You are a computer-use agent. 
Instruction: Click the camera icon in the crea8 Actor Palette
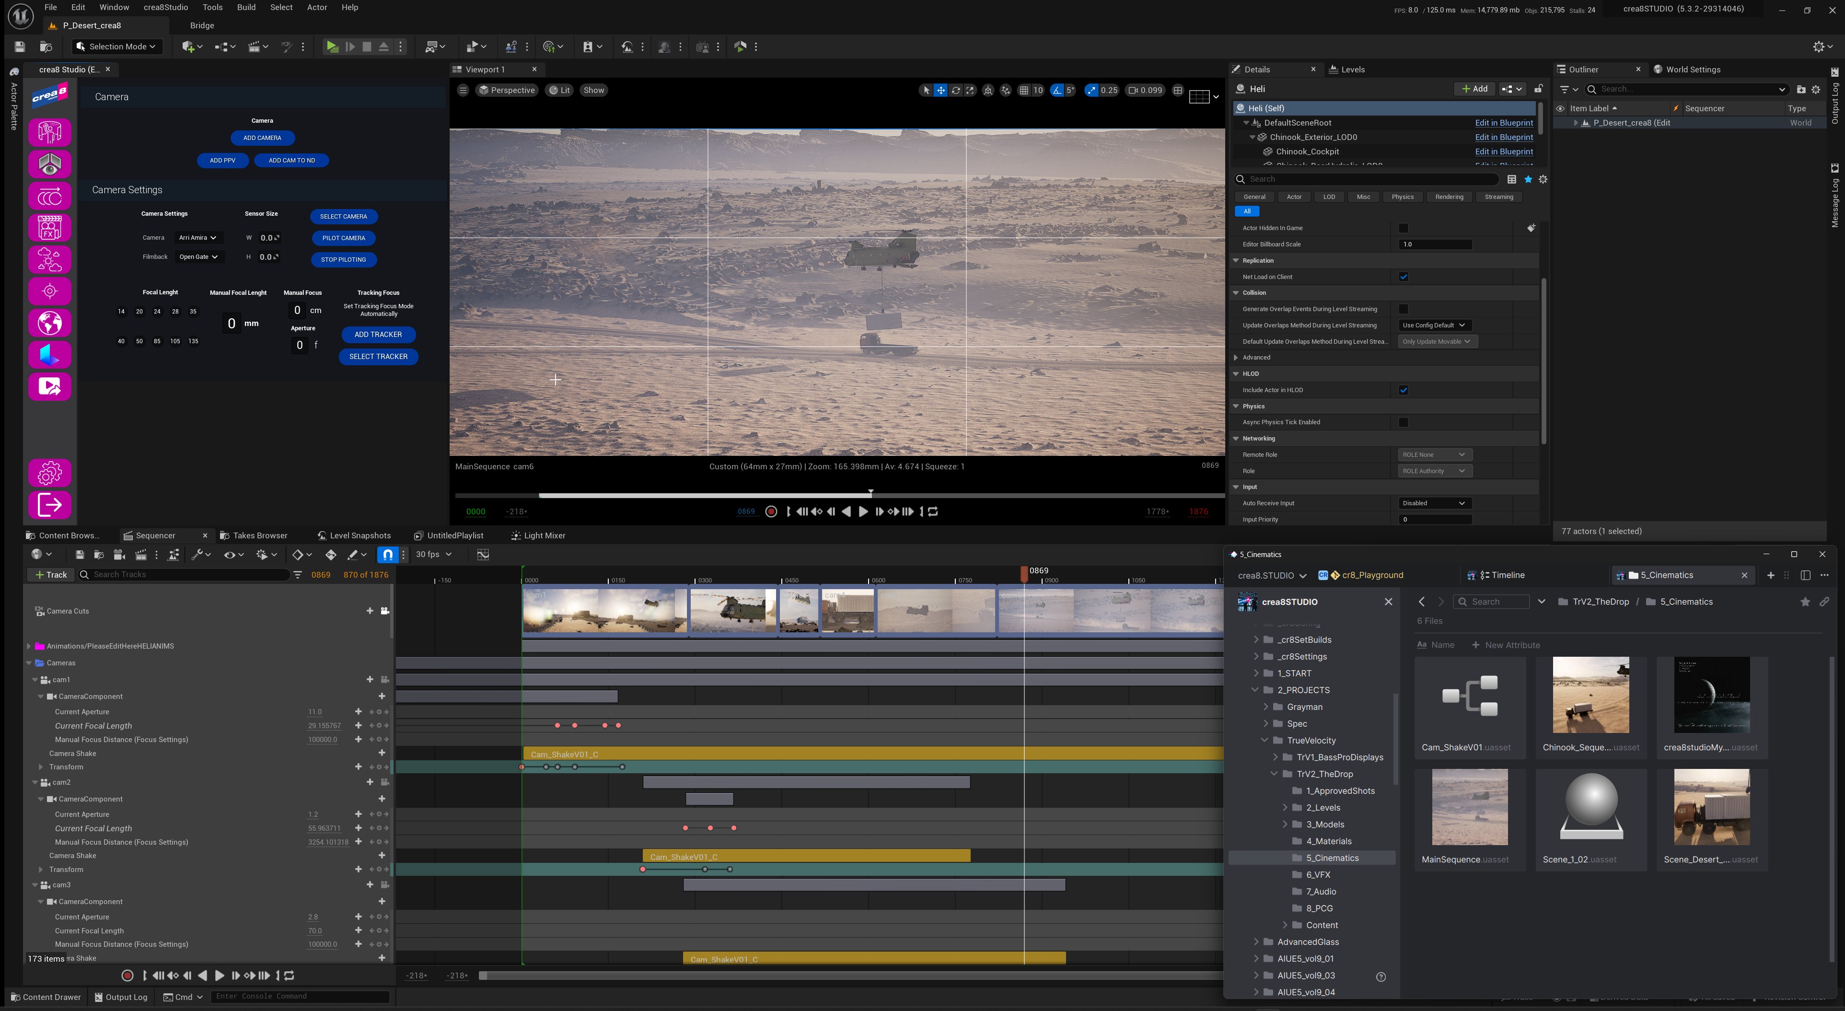pyautogui.click(x=49, y=196)
